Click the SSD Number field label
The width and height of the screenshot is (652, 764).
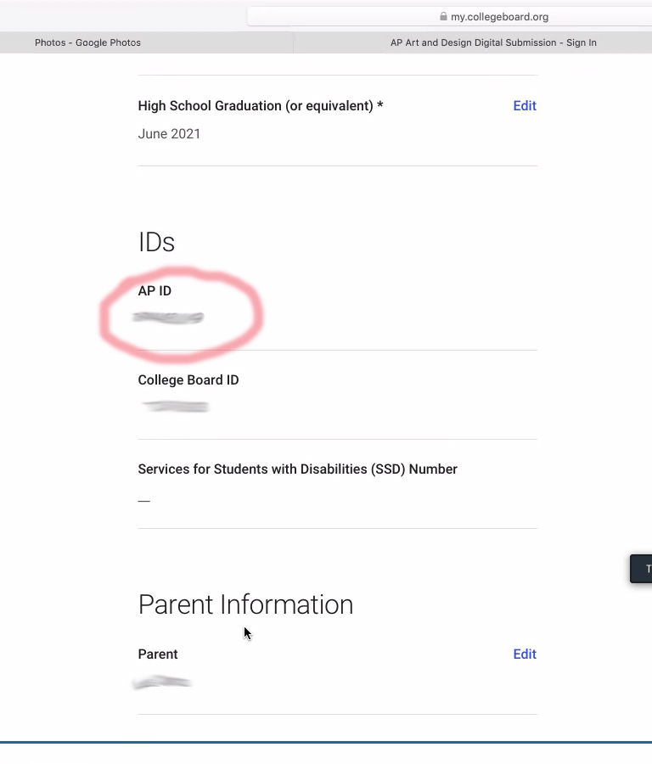[297, 469]
